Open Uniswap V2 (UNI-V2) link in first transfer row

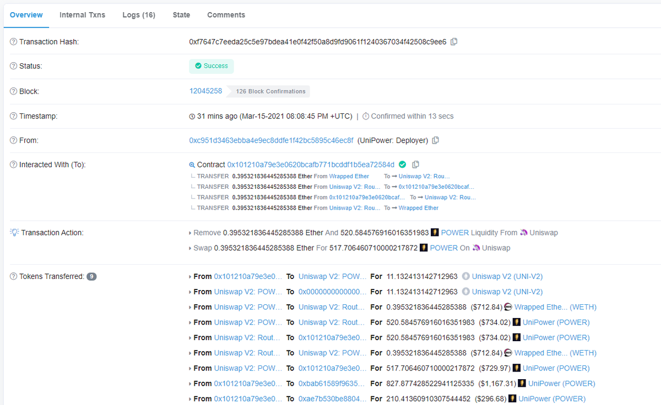click(x=507, y=276)
